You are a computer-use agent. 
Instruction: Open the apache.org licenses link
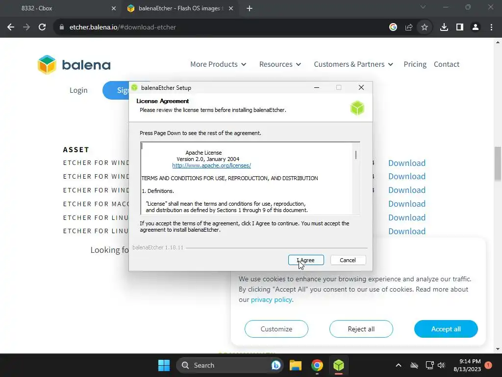tap(211, 165)
